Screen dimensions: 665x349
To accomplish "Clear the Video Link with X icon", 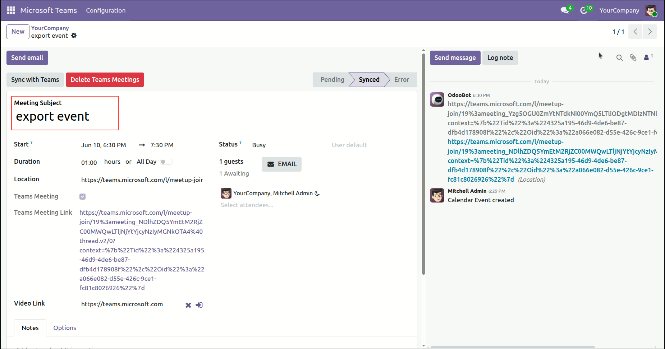I will tap(188, 305).
